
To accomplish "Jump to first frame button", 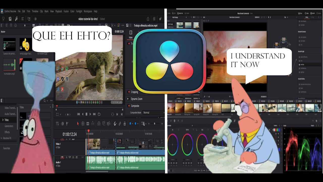I will click(78, 114).
